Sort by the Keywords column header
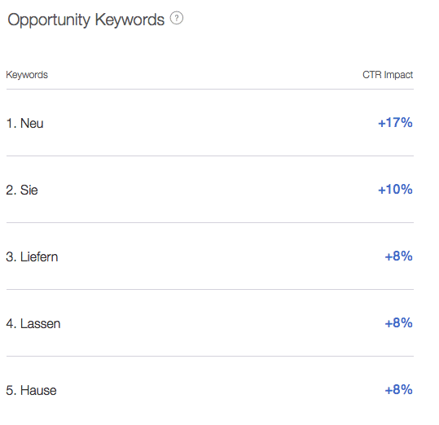This screenshot has width=439, height=425. [x=27, y=75]
